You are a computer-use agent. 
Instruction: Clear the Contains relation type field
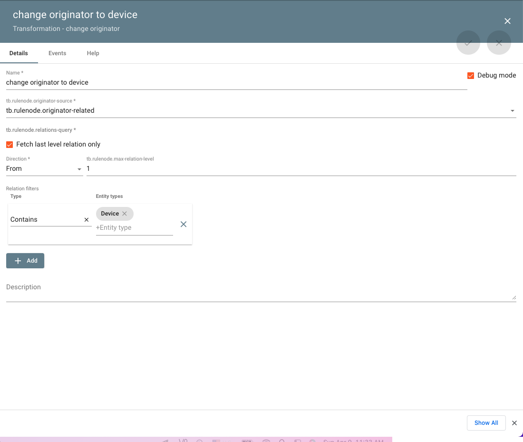[86, 219]
